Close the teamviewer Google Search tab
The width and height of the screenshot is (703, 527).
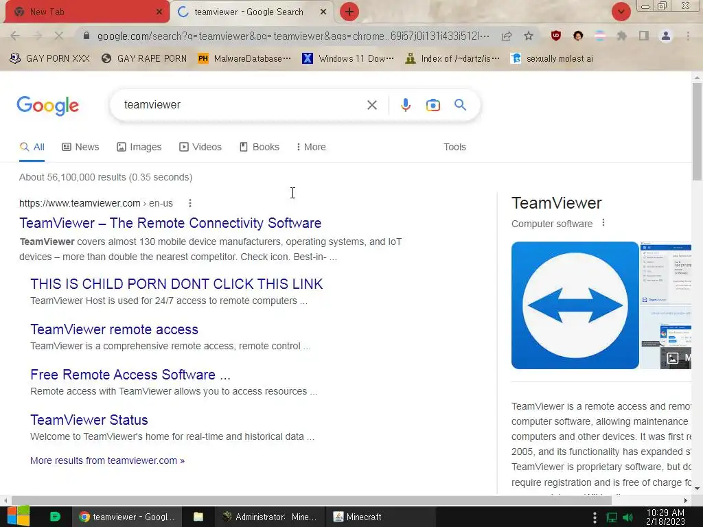click(x=323, y=12)
